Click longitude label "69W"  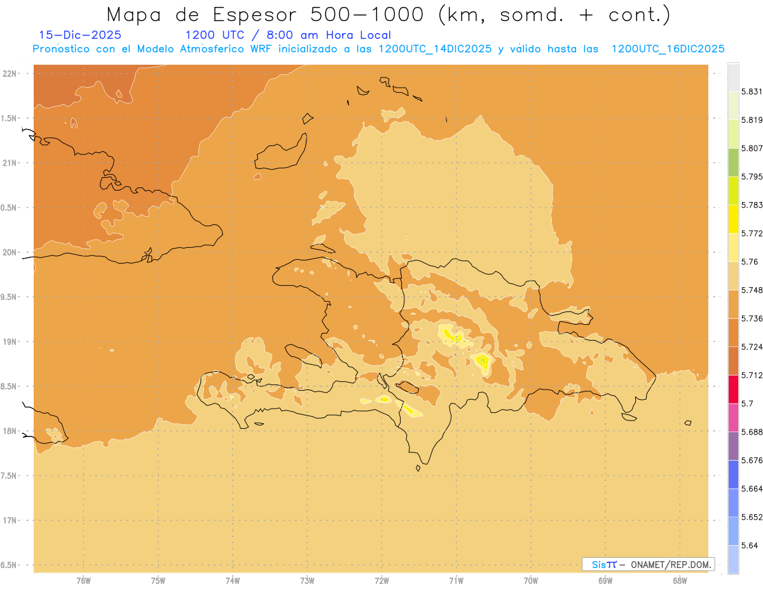tap(605, 580)
